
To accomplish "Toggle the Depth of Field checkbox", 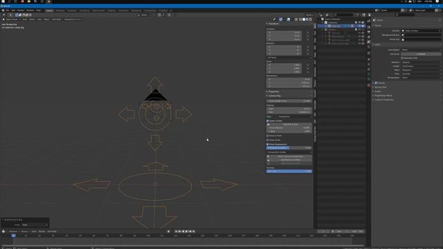I will point(268,121).
